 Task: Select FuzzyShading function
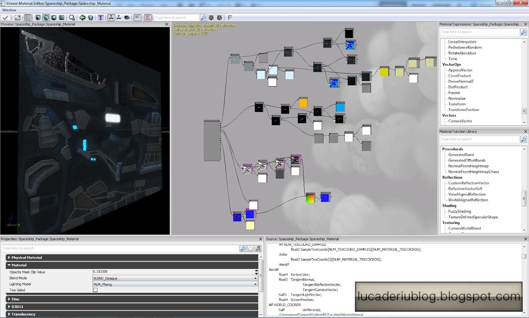click(460, 211)
